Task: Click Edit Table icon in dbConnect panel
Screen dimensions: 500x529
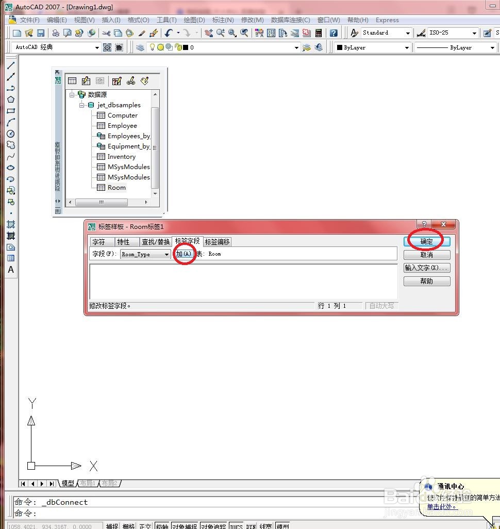Action: (x=86, y=81)
